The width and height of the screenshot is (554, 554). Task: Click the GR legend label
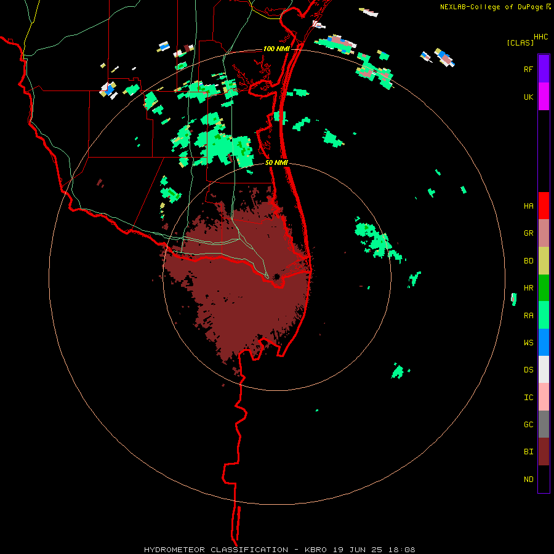pyautogui.click(x=528, y=233)
